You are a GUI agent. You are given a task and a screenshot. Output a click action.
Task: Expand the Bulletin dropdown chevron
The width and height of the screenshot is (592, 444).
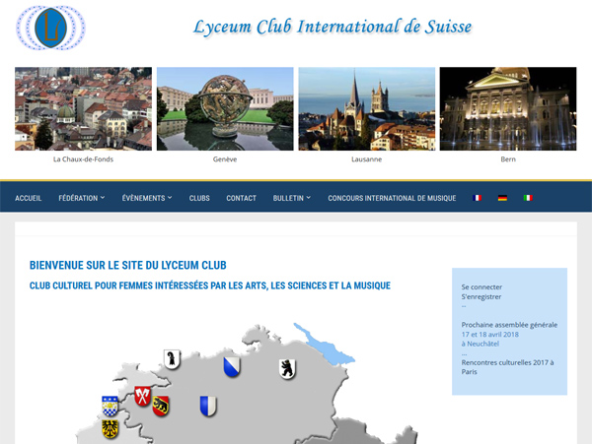coord(308,197)
